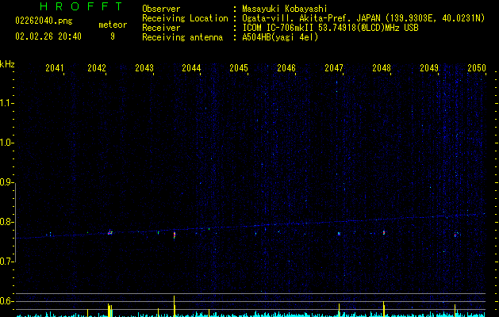Click the 2041 time axis marker
The height and width of the screenshot is (317, 499).
click(55, 67)
